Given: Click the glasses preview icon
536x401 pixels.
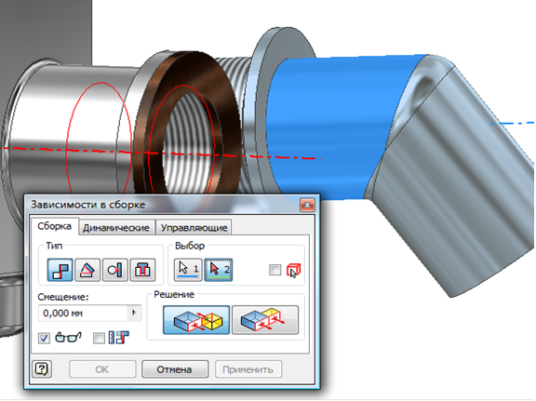Looking at the screenshot, I should coord(68,338).
